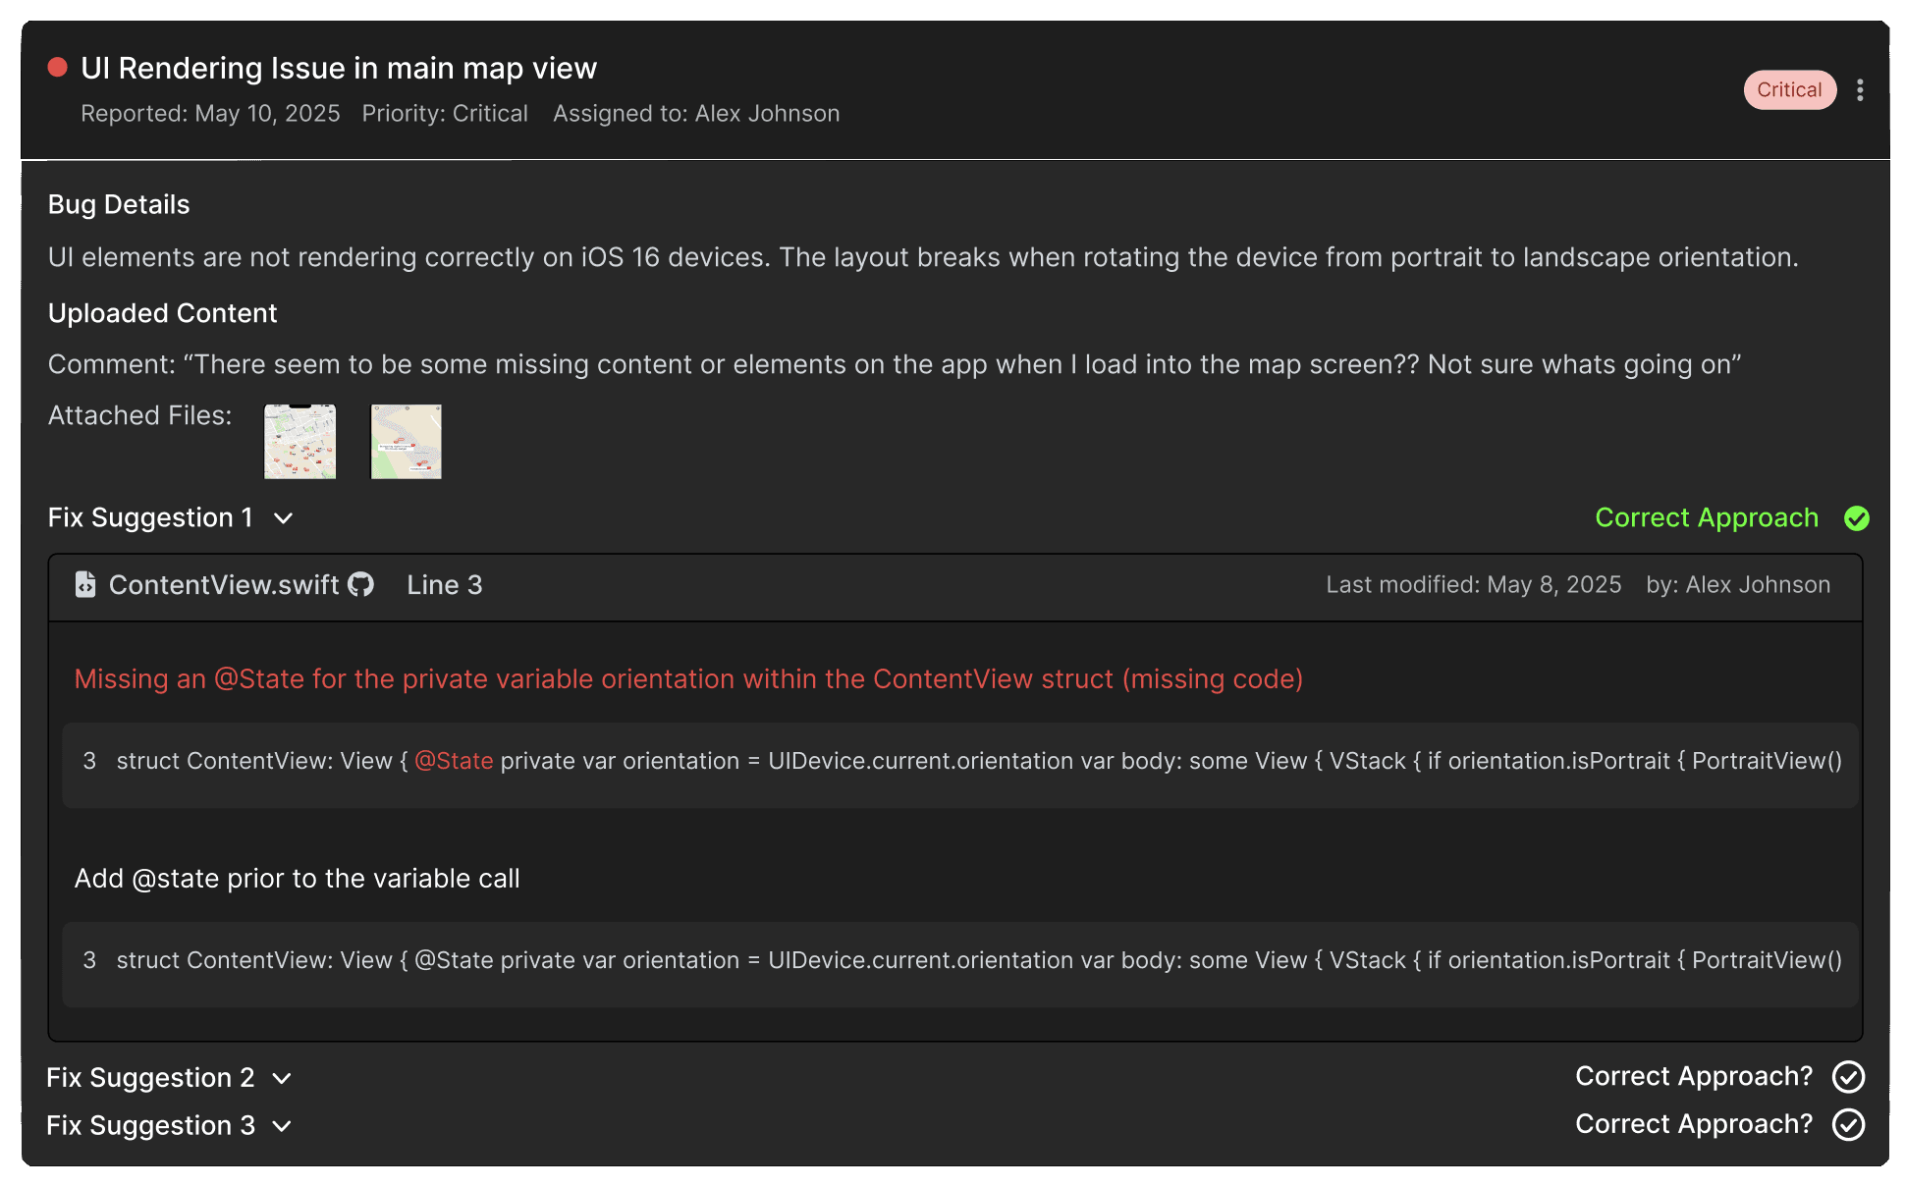The height and width of the screenshot is (1186, 1905).
Task: Collapse the Fix Suggestion 1 chevron
Action: pyautogui.click(x=283, y=518)
